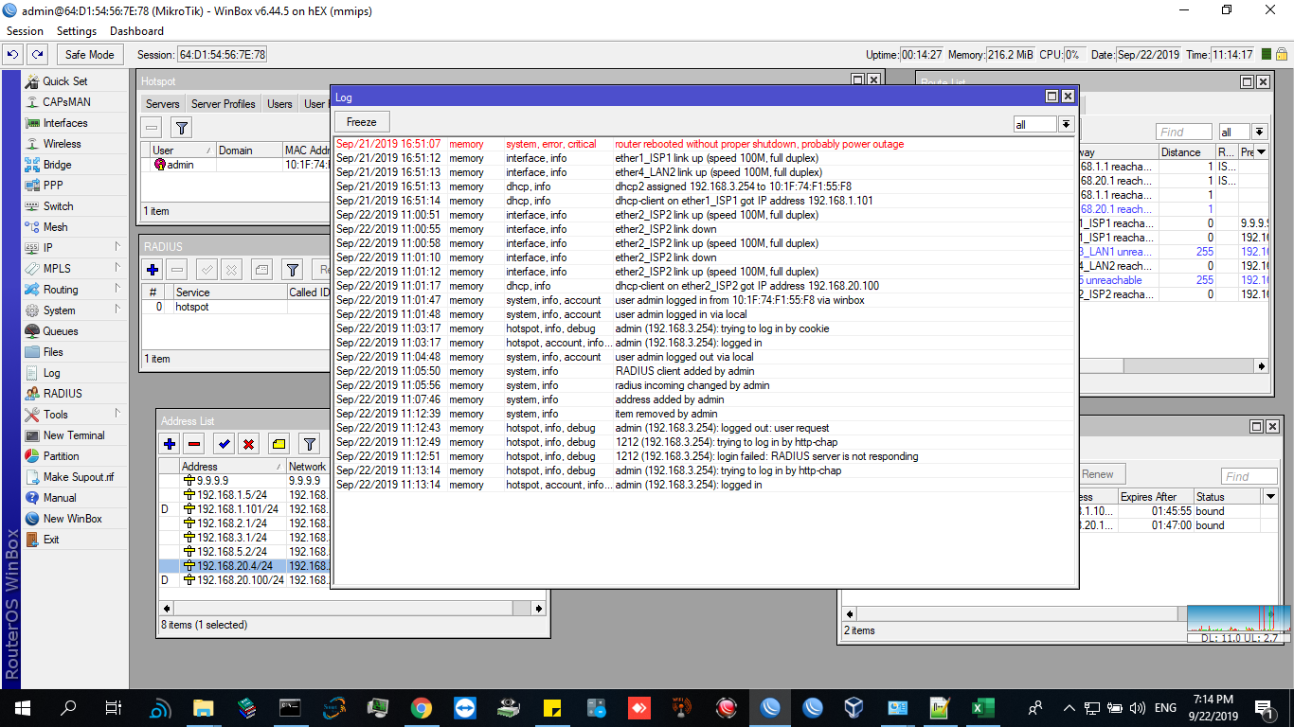1294x727 pixels.
Task: Open DHCP client columns dropdown near Status
Action: click(x=1270, y=497)
